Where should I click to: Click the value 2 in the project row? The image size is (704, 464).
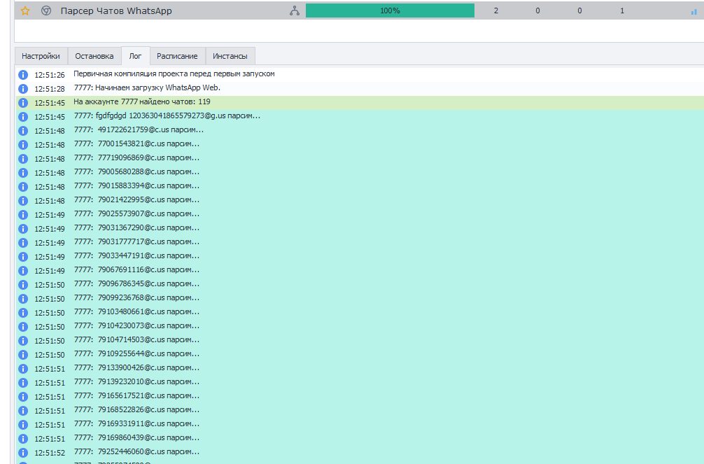[495, 10]
